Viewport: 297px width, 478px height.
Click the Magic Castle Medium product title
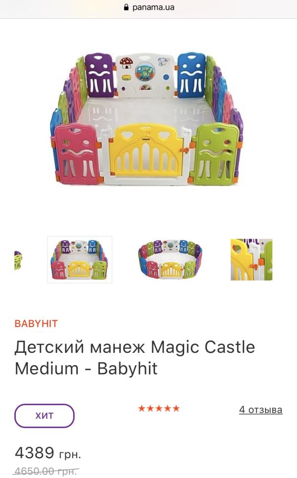pyautogui.click(x=135, y=357)
